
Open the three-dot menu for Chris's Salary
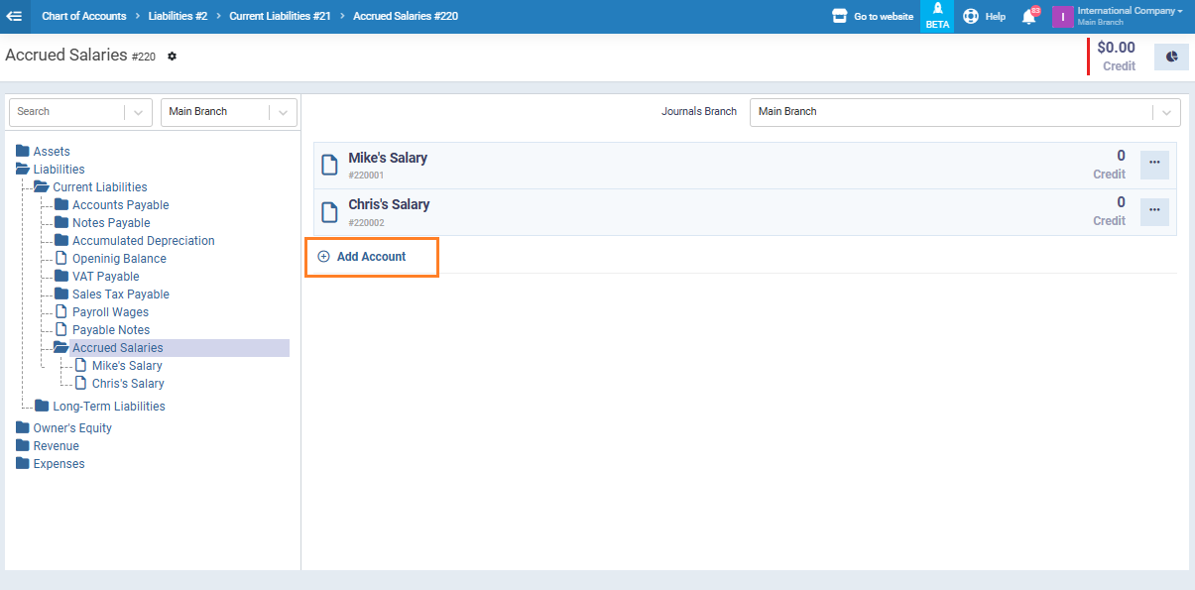tap(1154, 211)
